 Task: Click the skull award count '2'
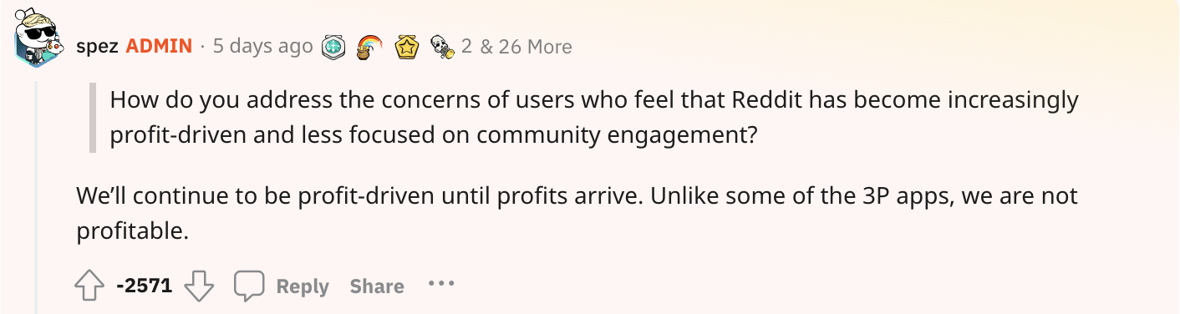click(466, 47)
